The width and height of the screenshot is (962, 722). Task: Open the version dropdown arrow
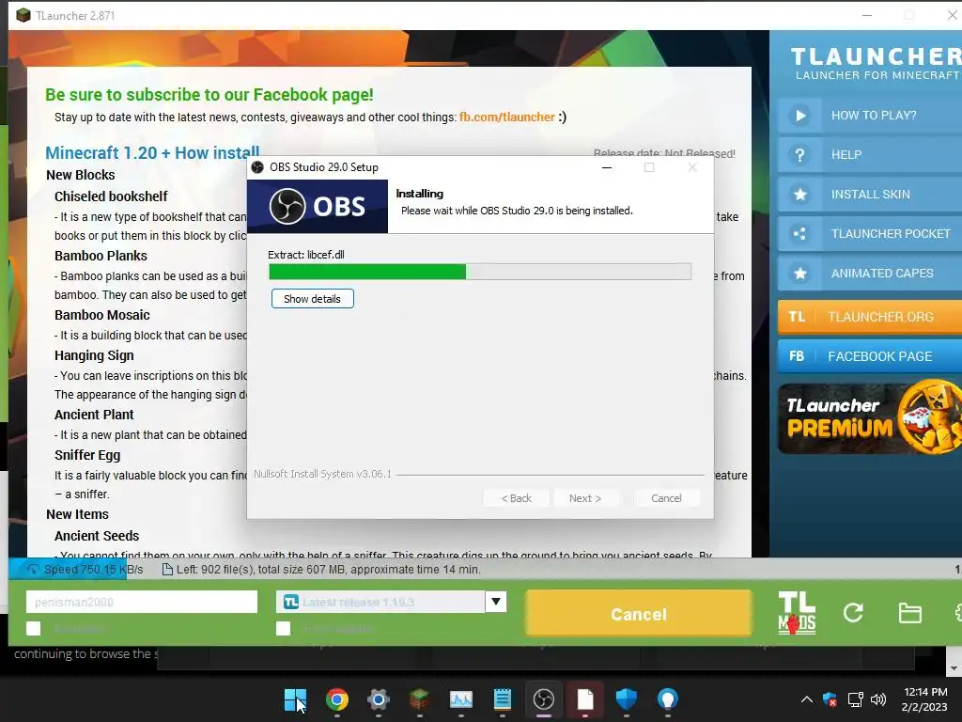[x=496, y=602]
